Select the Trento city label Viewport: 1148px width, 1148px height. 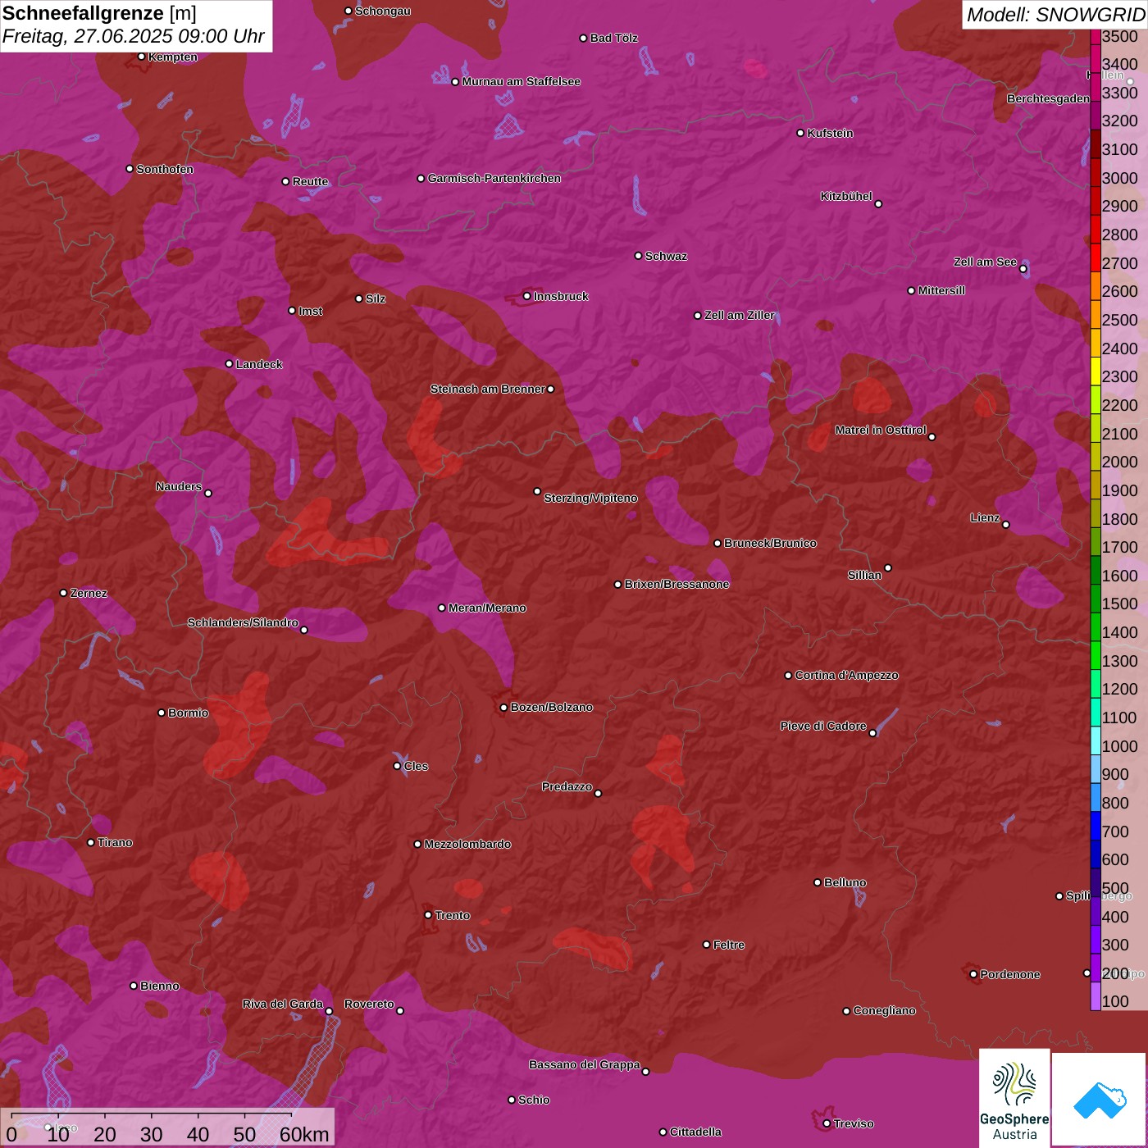point(453,915)
